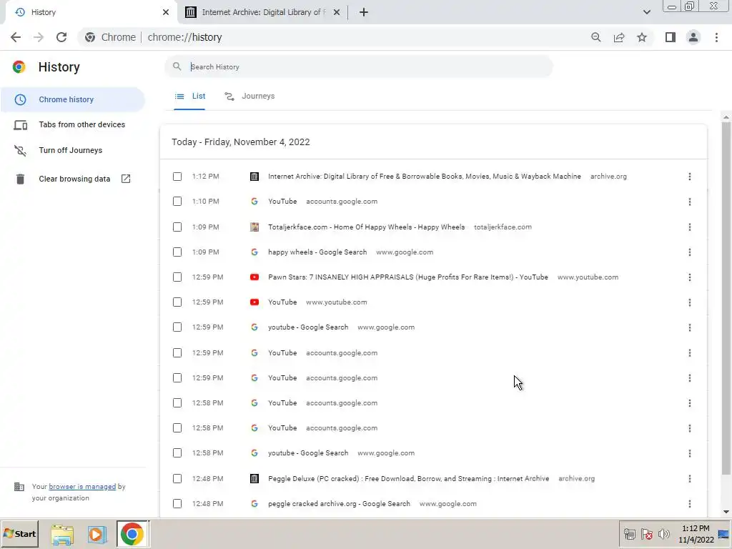The height and width of the screenshot is (549, 732).
Task: Click the Chrome site info icon in address bar
Action: [x=90, y=37]
